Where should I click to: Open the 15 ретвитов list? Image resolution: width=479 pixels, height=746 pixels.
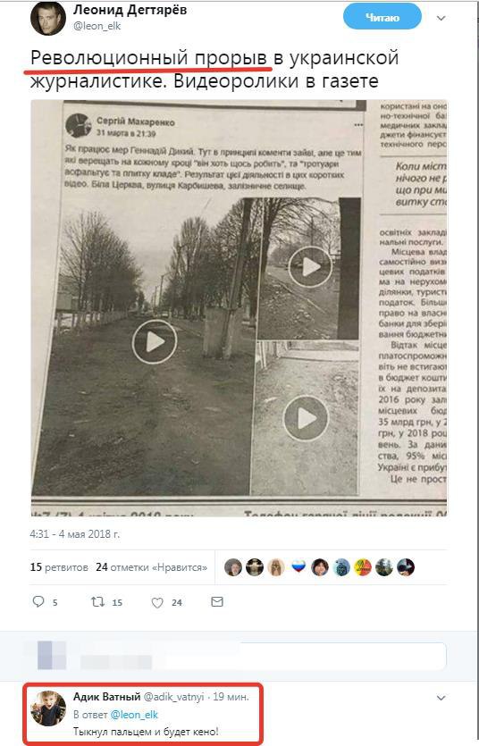pyautogui.click(x=59, y=567)
